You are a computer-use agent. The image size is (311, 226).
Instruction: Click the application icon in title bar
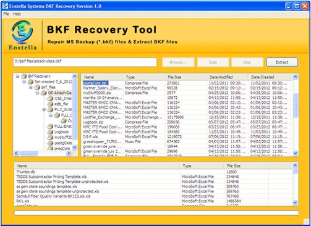[5, 6]
